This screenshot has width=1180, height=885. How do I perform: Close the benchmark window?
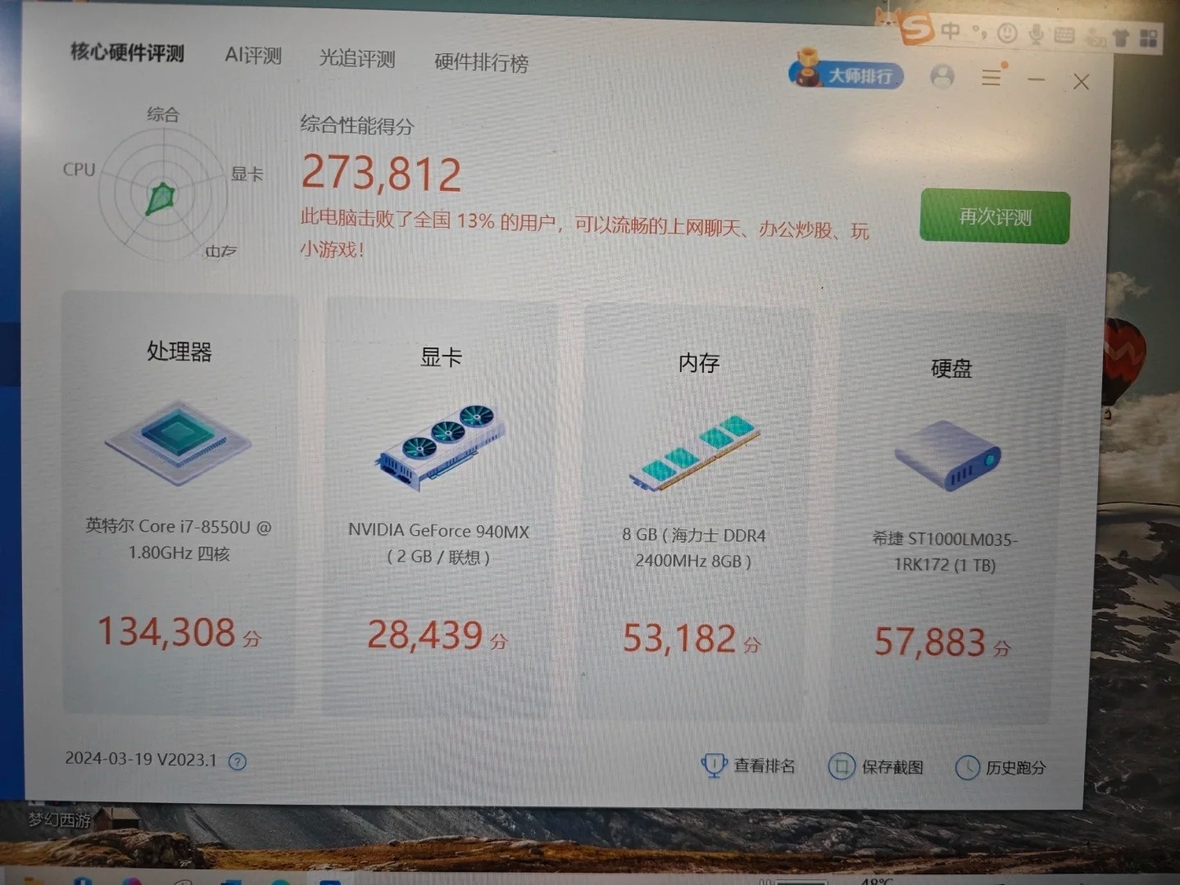(x=1081, y=81)
